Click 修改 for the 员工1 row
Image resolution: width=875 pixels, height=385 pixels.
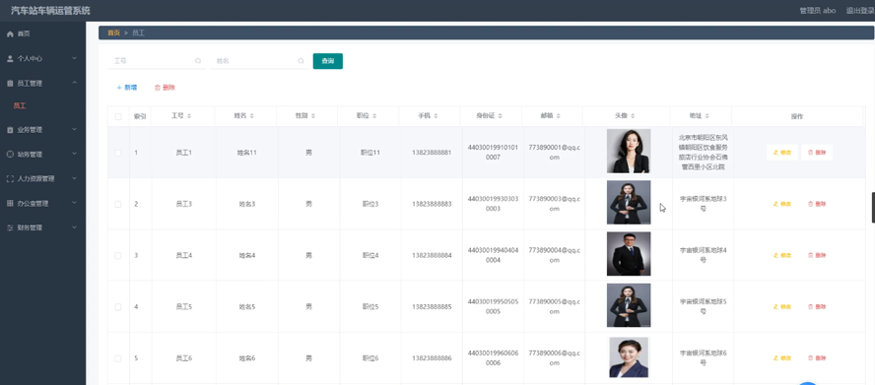coord(781,153)
